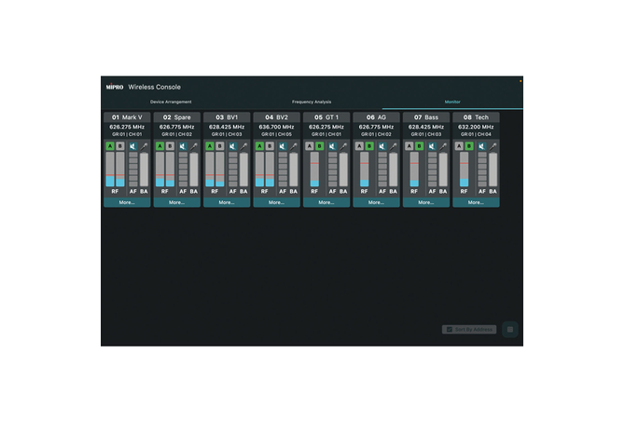625x422 pixels.
Task: Click the microphone icon on 04 BV2
Action: pos(294,146)
